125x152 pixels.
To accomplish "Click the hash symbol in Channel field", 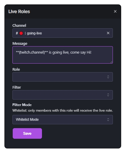I will coord(17,33).
